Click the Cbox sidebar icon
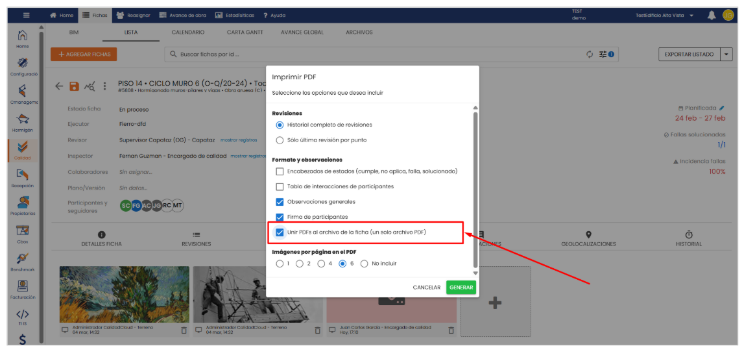Viewport: 742px width, 348px height. click(23, 232)
